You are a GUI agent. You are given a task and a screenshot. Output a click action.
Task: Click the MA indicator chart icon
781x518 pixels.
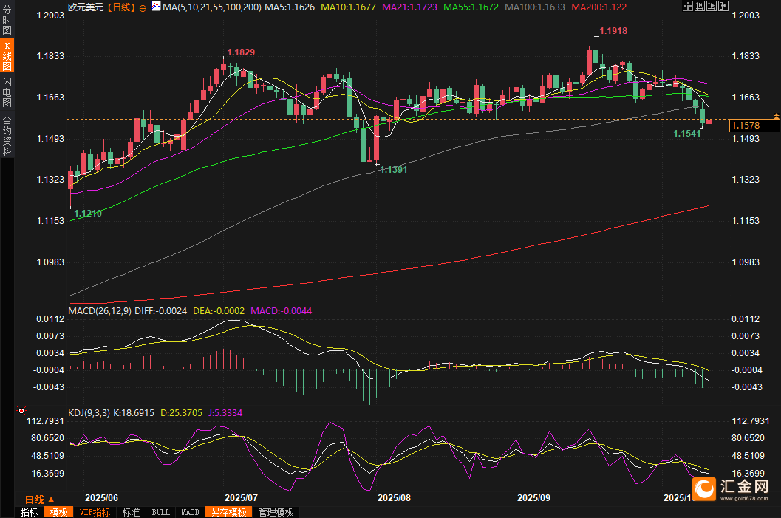[x=155, y=7]
